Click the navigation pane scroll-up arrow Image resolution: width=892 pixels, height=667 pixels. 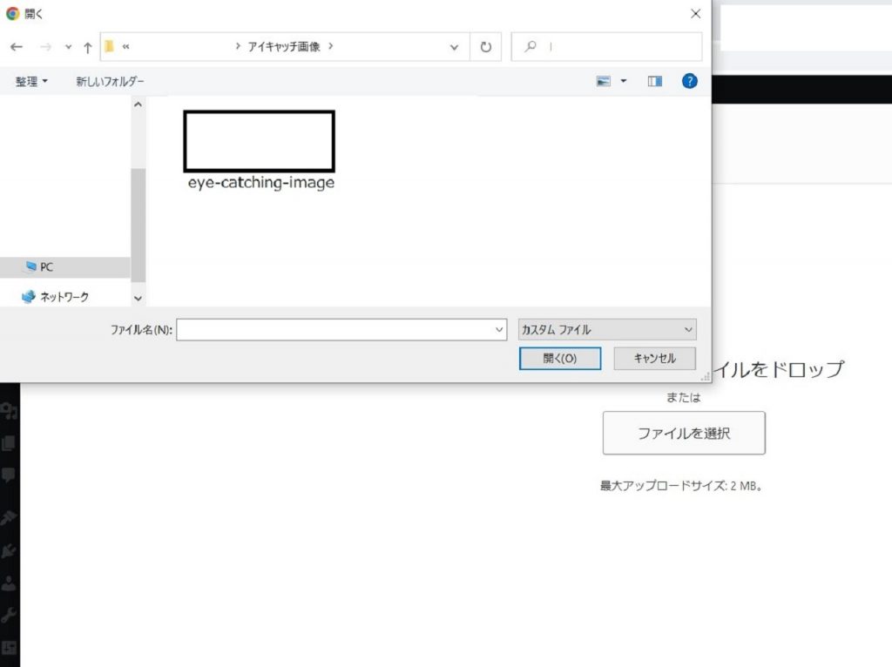[138, 104]
